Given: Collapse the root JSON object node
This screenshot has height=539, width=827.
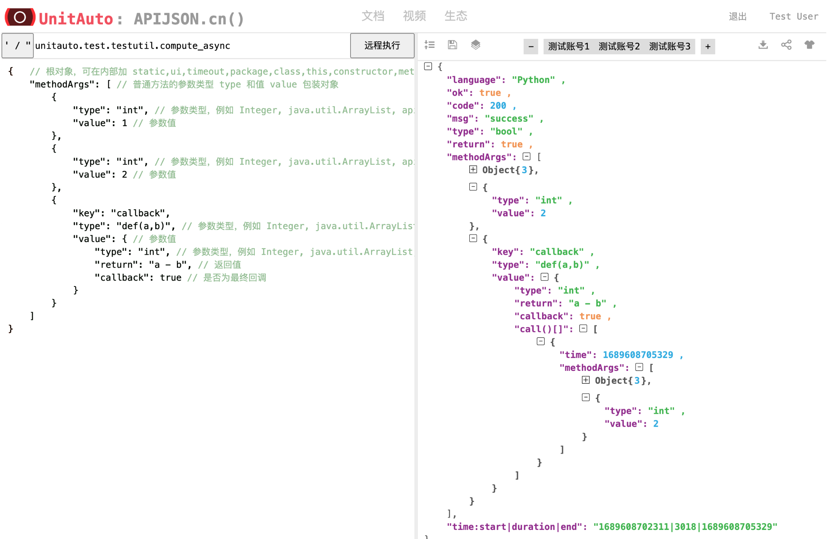Looking at the screenshot, I should [x=428, y=66].
